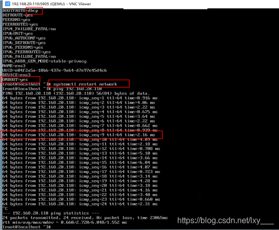
Task: Click the ping reply with icmp_seq=9
Action: point(79,135)
